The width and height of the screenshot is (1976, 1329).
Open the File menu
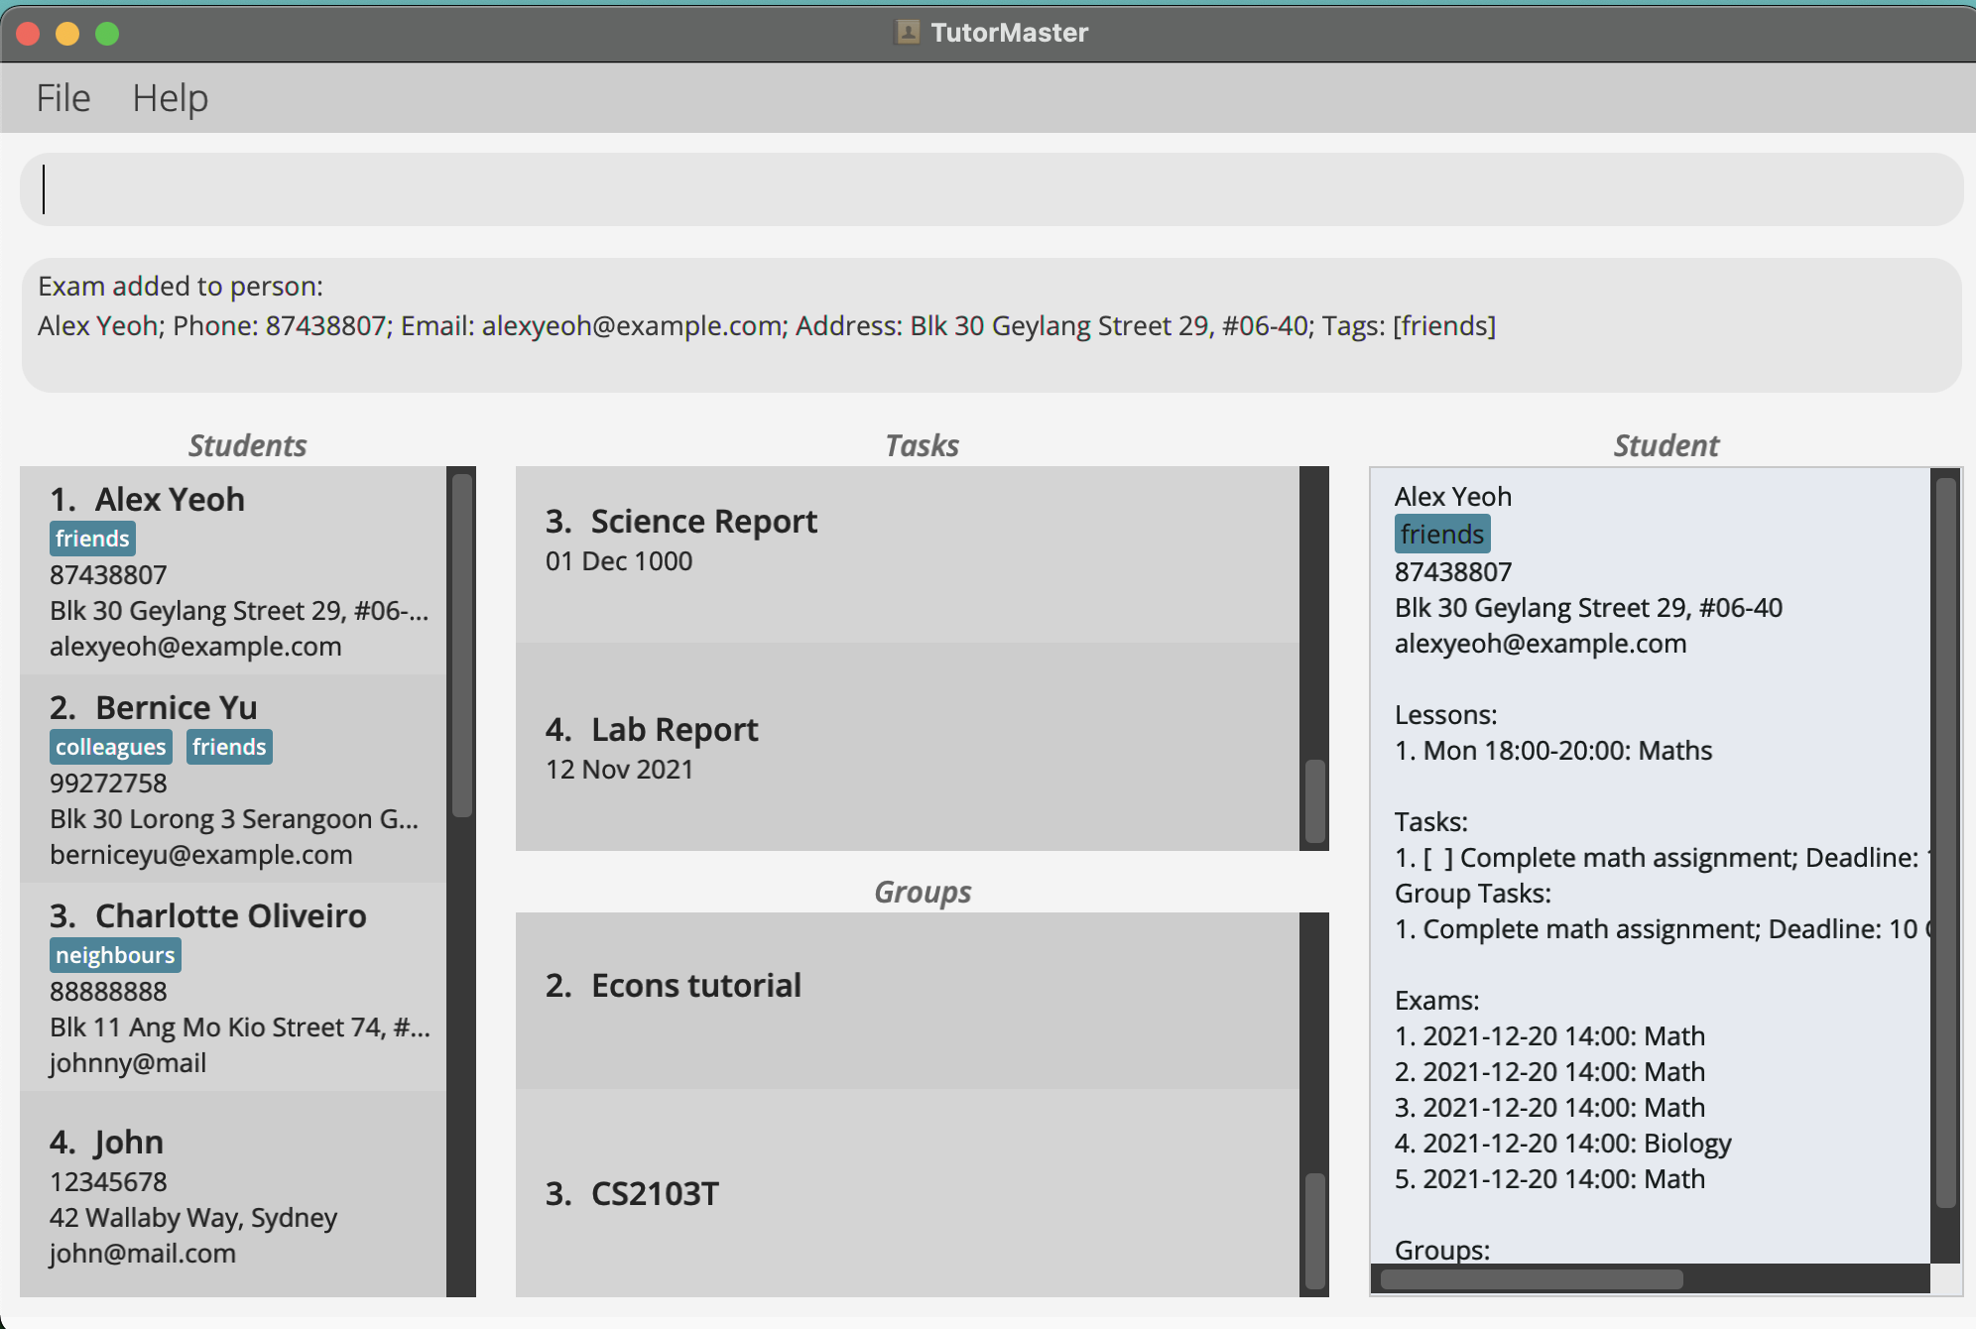point(63,98)
